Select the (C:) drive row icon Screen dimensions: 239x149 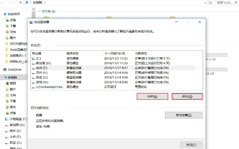(34, 58)
